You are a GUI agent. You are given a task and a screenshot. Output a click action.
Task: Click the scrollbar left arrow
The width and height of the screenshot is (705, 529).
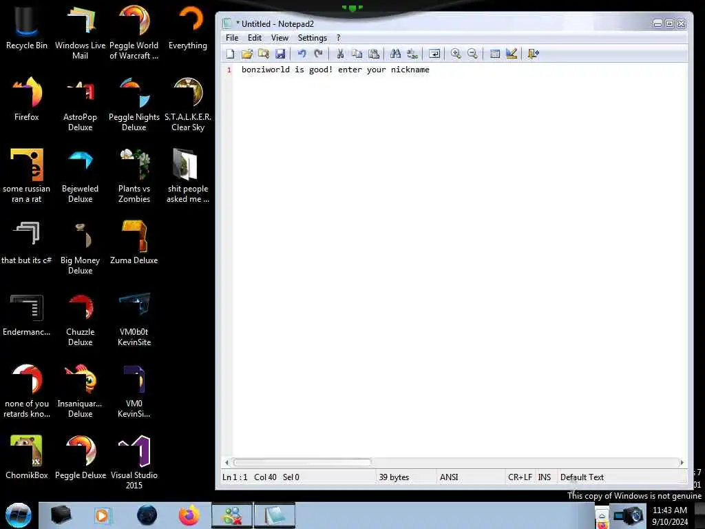click(x=227, y=462)
